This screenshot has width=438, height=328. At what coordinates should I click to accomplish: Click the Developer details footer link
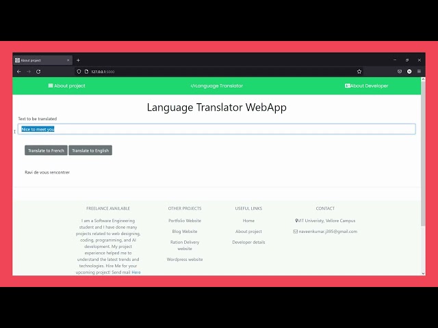point(248,242)
